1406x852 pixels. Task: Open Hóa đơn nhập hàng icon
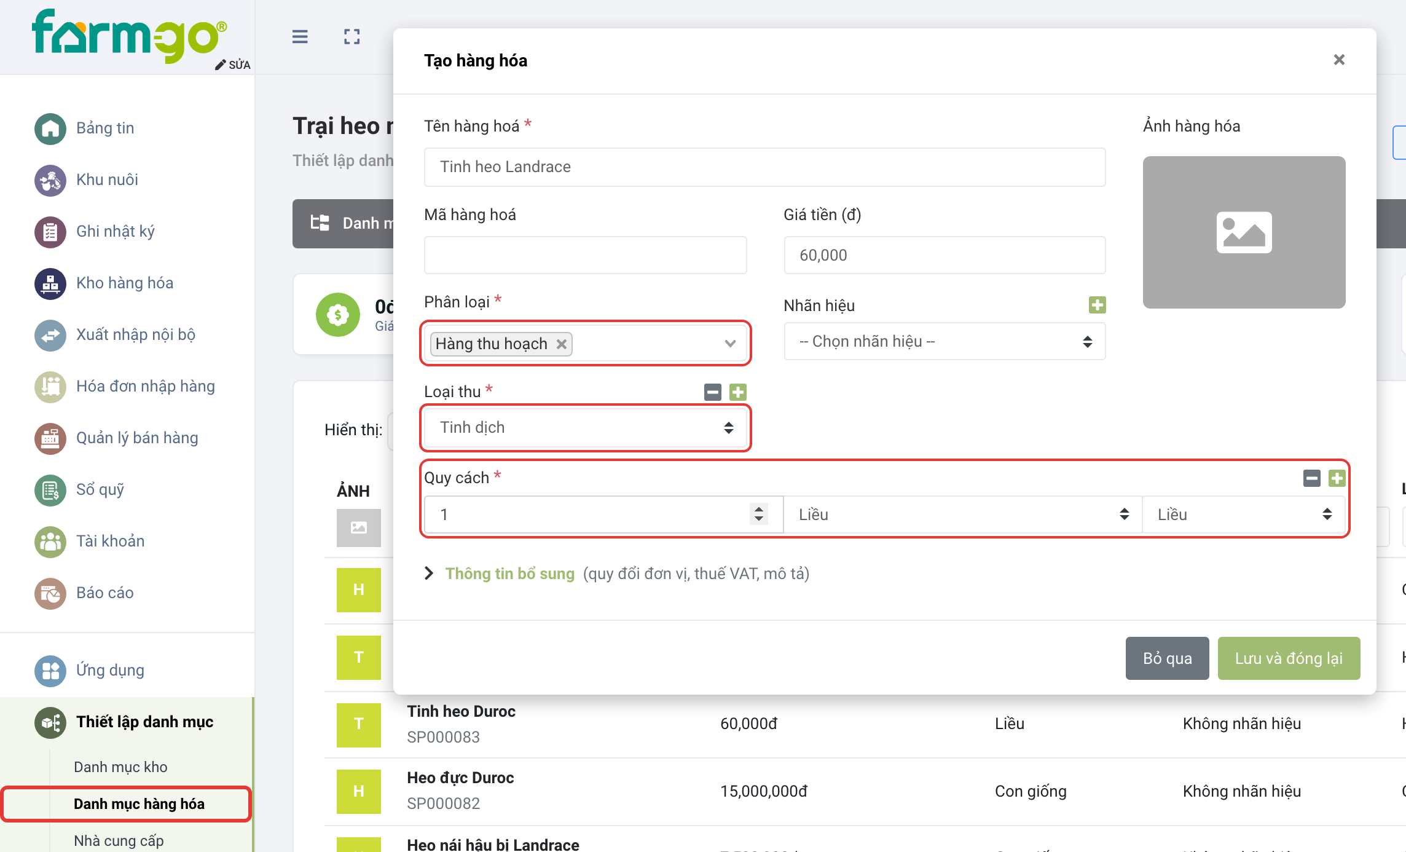pos(50,387)
